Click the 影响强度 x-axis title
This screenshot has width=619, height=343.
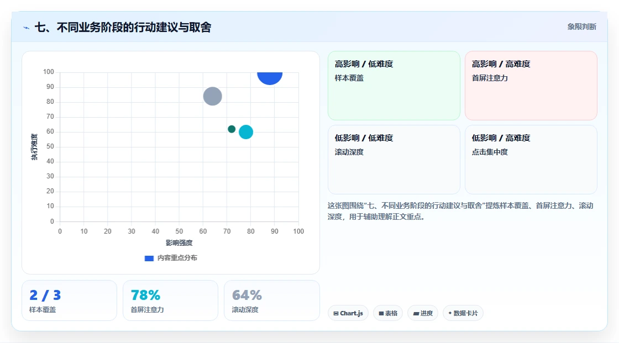pyautogui.click(x=179, y=242)
